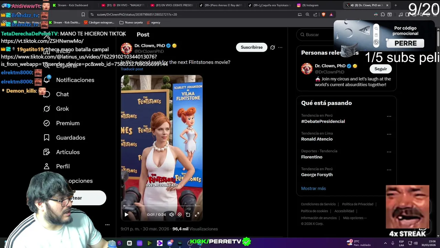
Task: Open options for Ronald Atencio trend
Action: tap(389, 134)
